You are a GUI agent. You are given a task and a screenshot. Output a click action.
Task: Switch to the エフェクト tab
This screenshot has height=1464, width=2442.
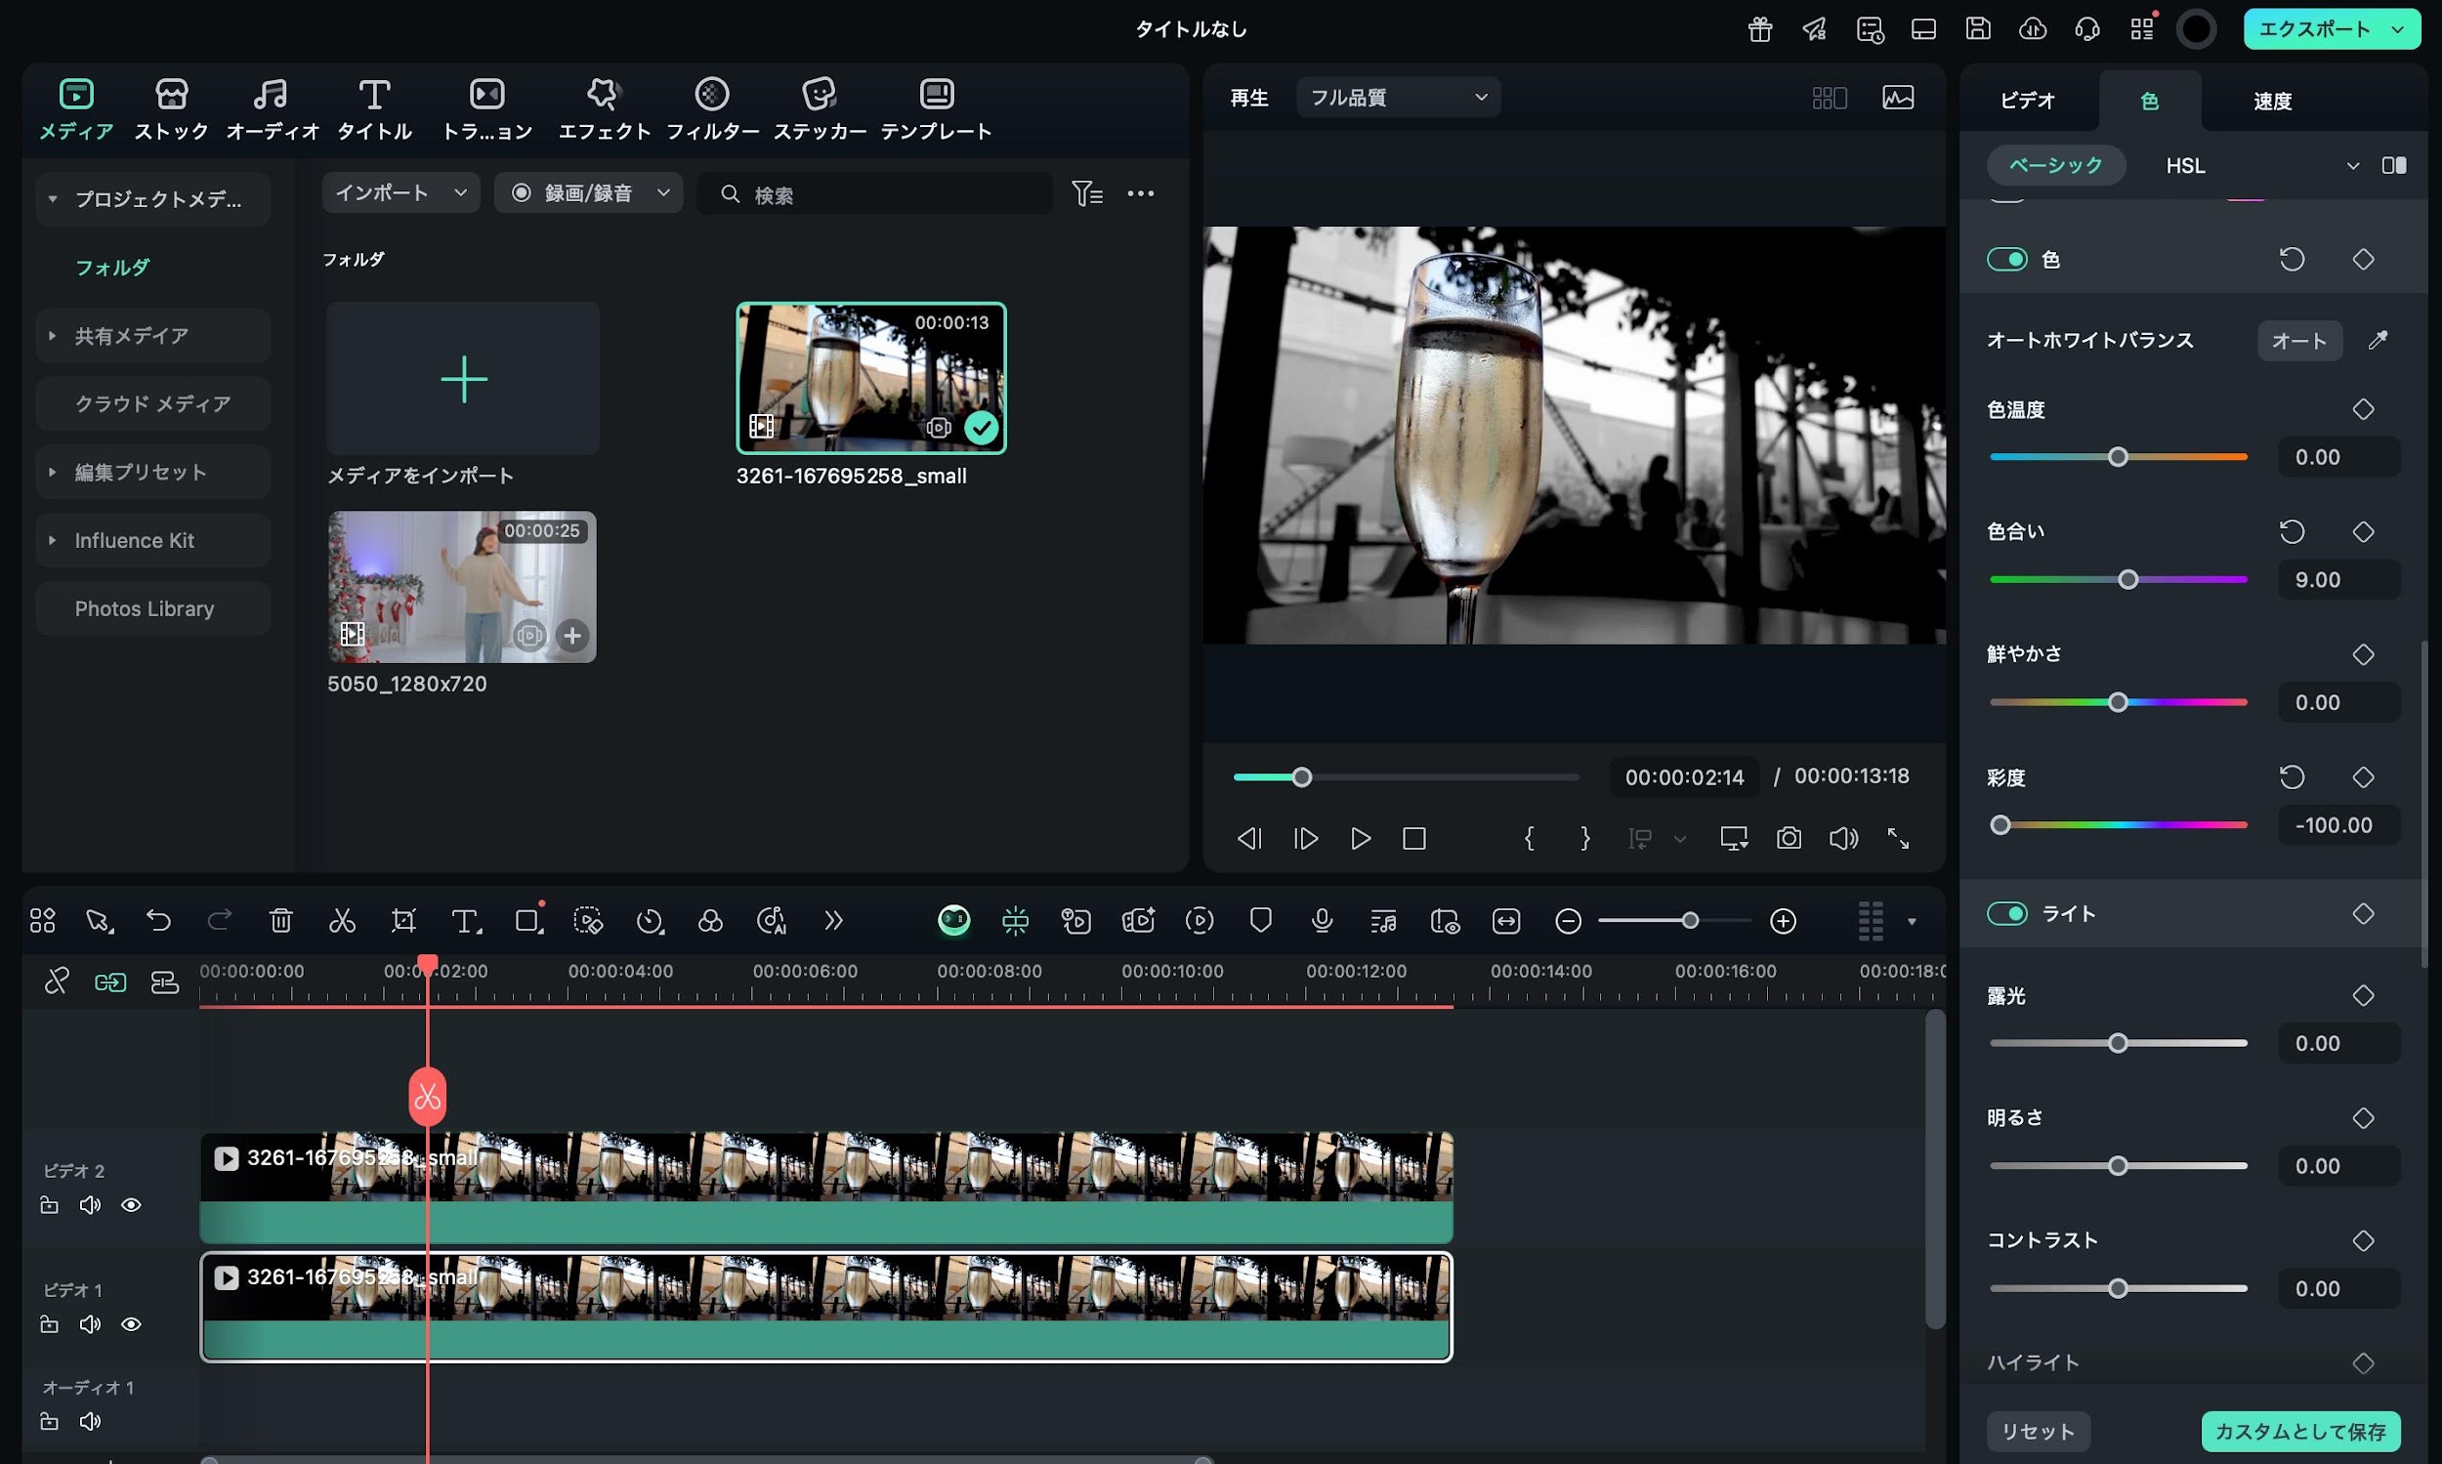click(604, 108)
